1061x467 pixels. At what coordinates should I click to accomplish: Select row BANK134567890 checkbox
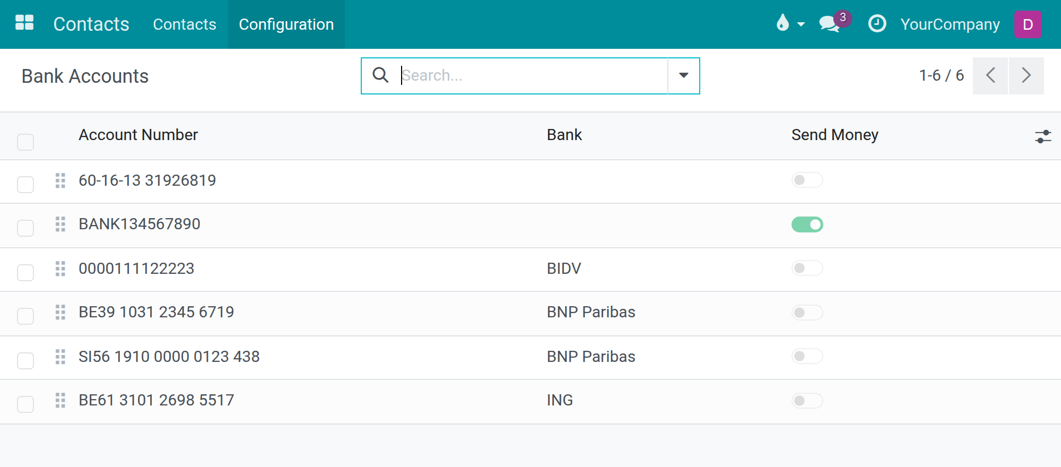coord(25,228)
